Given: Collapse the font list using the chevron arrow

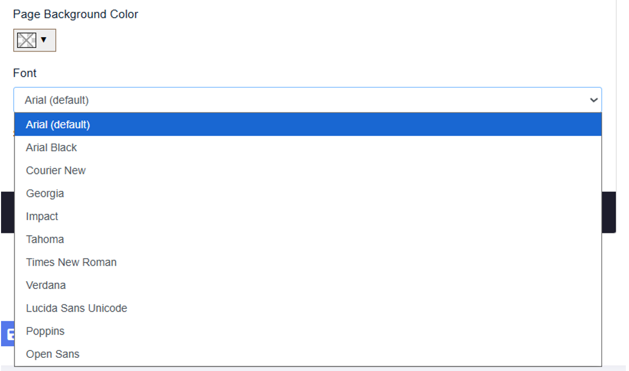Looking at the screenshot, I should tap(594, 100).
